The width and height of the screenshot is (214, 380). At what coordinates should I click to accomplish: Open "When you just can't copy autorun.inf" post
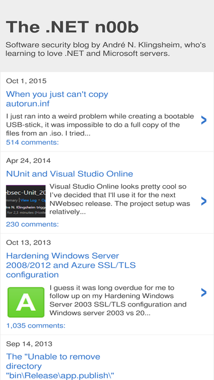[57, 99]
